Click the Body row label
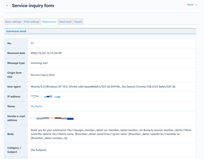The height and width of the screenshot is (159, 204). pyautogui.click(x=11, y=134)
